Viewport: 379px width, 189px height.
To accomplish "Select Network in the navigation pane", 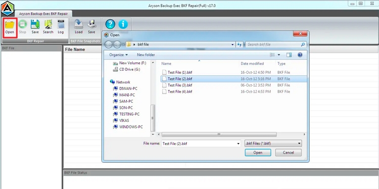I will 120,82.
